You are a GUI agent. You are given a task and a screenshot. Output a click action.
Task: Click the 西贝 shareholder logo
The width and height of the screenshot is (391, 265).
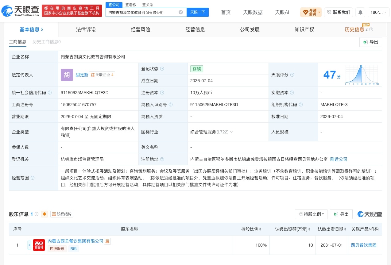click(x=39, y=245)
